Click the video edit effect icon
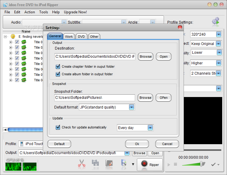227x175 pixels. coord(109,163)
